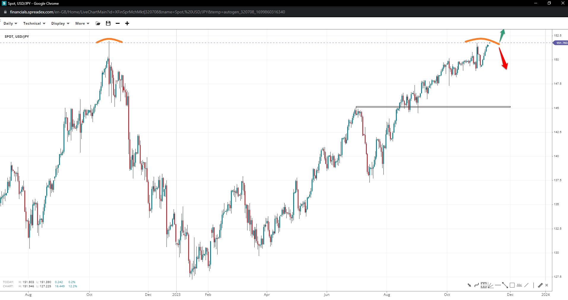
Task: Expand the Technical indicators menu
Action: [x=34, y=23]
